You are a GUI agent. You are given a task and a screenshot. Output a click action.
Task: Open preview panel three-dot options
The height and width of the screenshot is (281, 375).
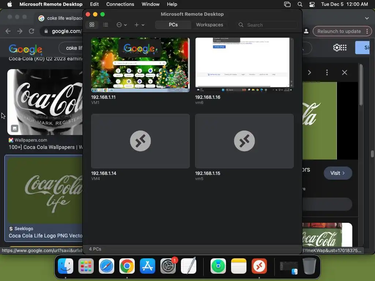[x=327, y=72]
